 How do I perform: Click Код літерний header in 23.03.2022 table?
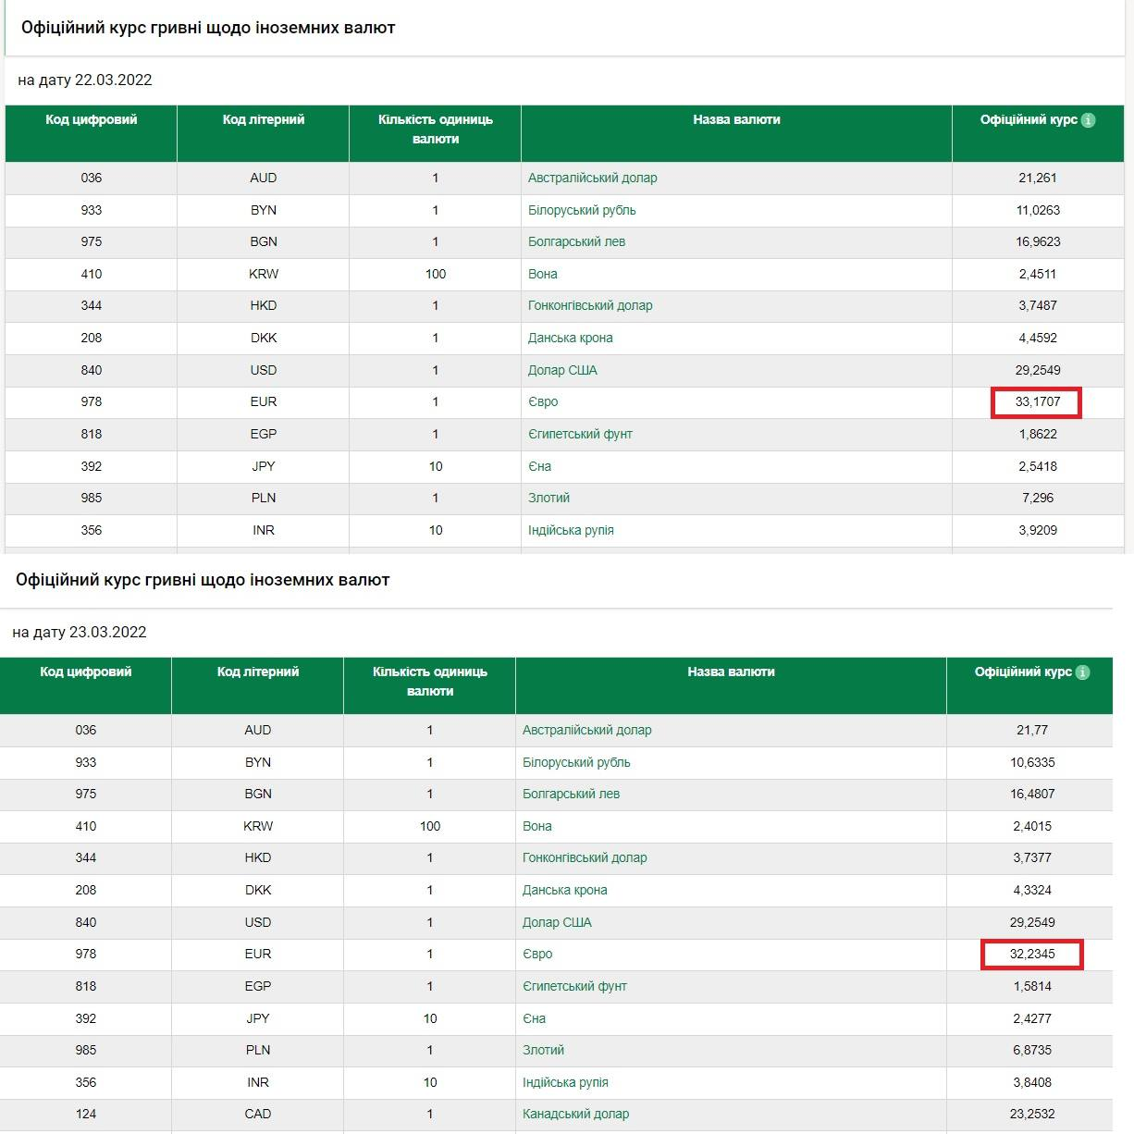(258, 672)
